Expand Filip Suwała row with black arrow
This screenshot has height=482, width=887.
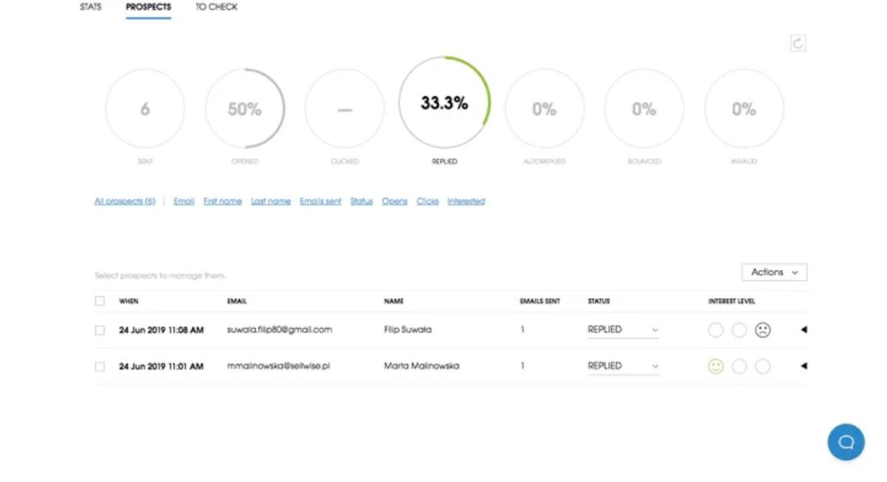point(803,330)
